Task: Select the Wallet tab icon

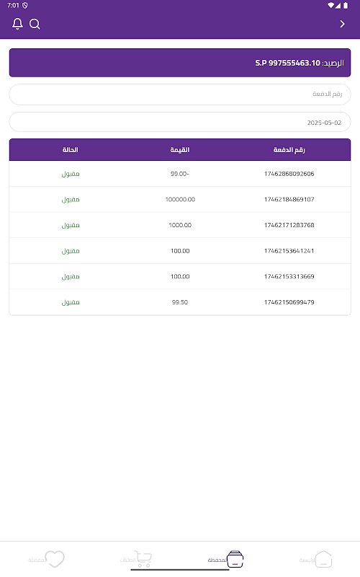Action: (235, 559)
